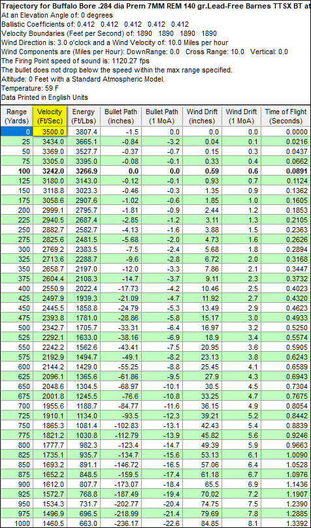Viewport: 311px width, 528px height.
Task: Select the blue range 0 cell
Action: pos(16,132)
